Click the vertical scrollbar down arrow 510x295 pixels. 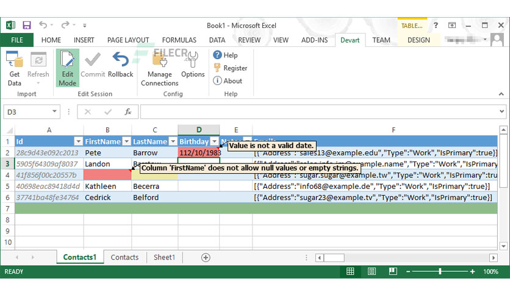tap(503, 246)
